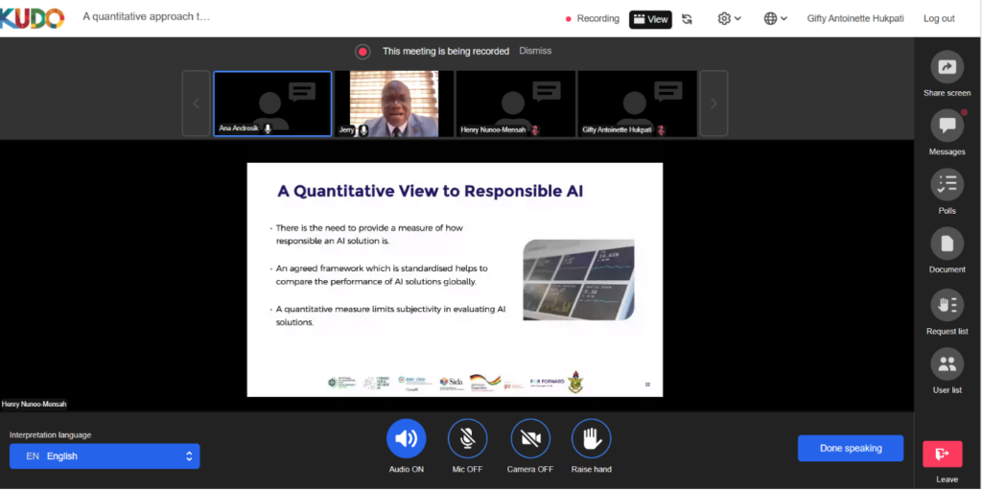
Task: Turn on the camera (Camera OFF)
Action: tap(530, 439)
